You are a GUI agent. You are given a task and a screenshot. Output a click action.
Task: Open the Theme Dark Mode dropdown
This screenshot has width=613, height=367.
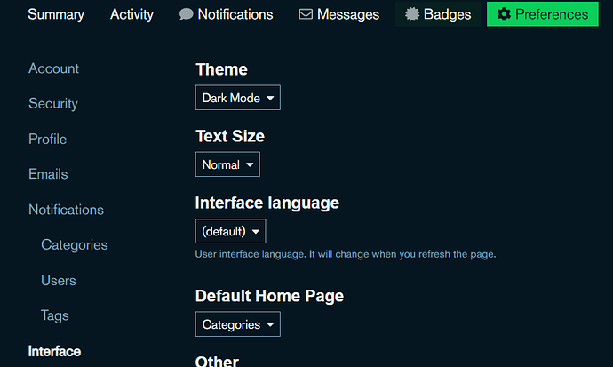(x=237, y=98)
